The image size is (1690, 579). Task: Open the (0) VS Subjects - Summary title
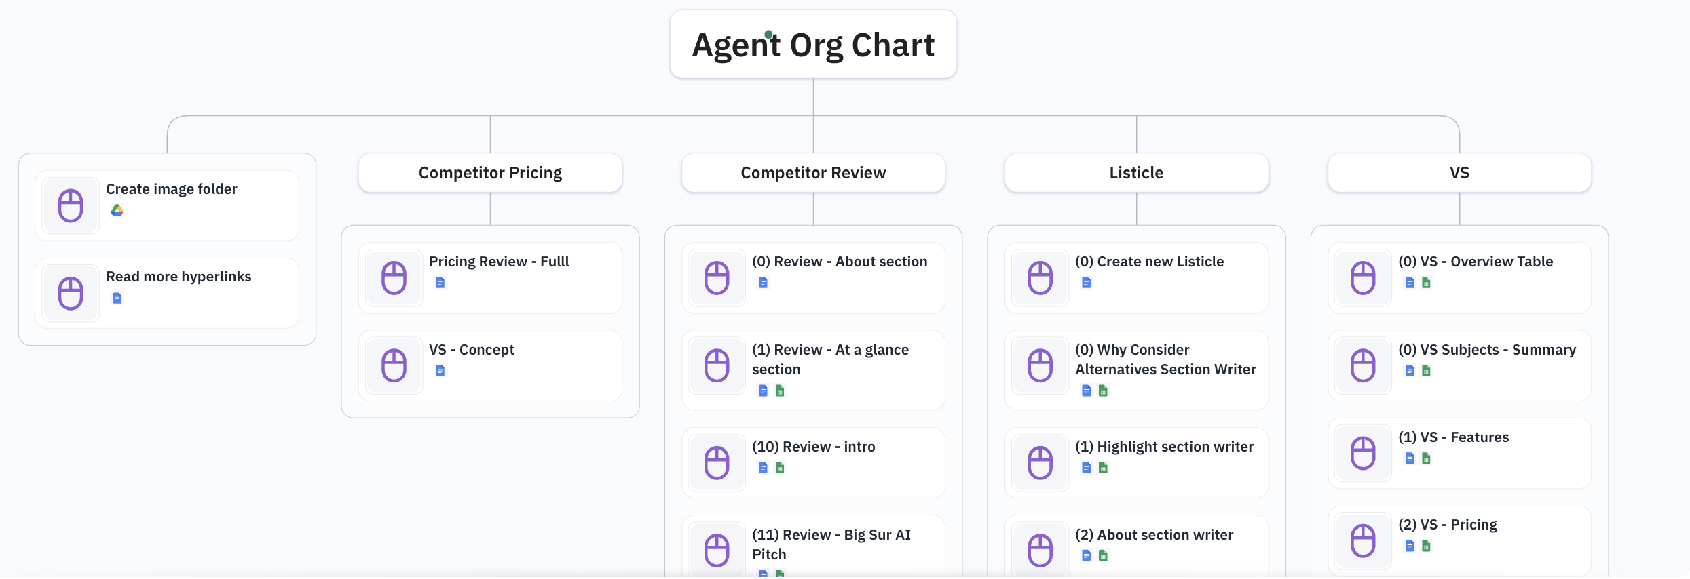tap(1487, 350)
